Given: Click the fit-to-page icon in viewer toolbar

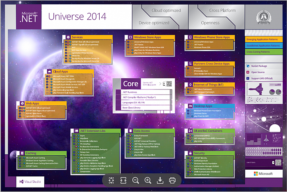Looking at the screenshot, I should click(111, 180).
